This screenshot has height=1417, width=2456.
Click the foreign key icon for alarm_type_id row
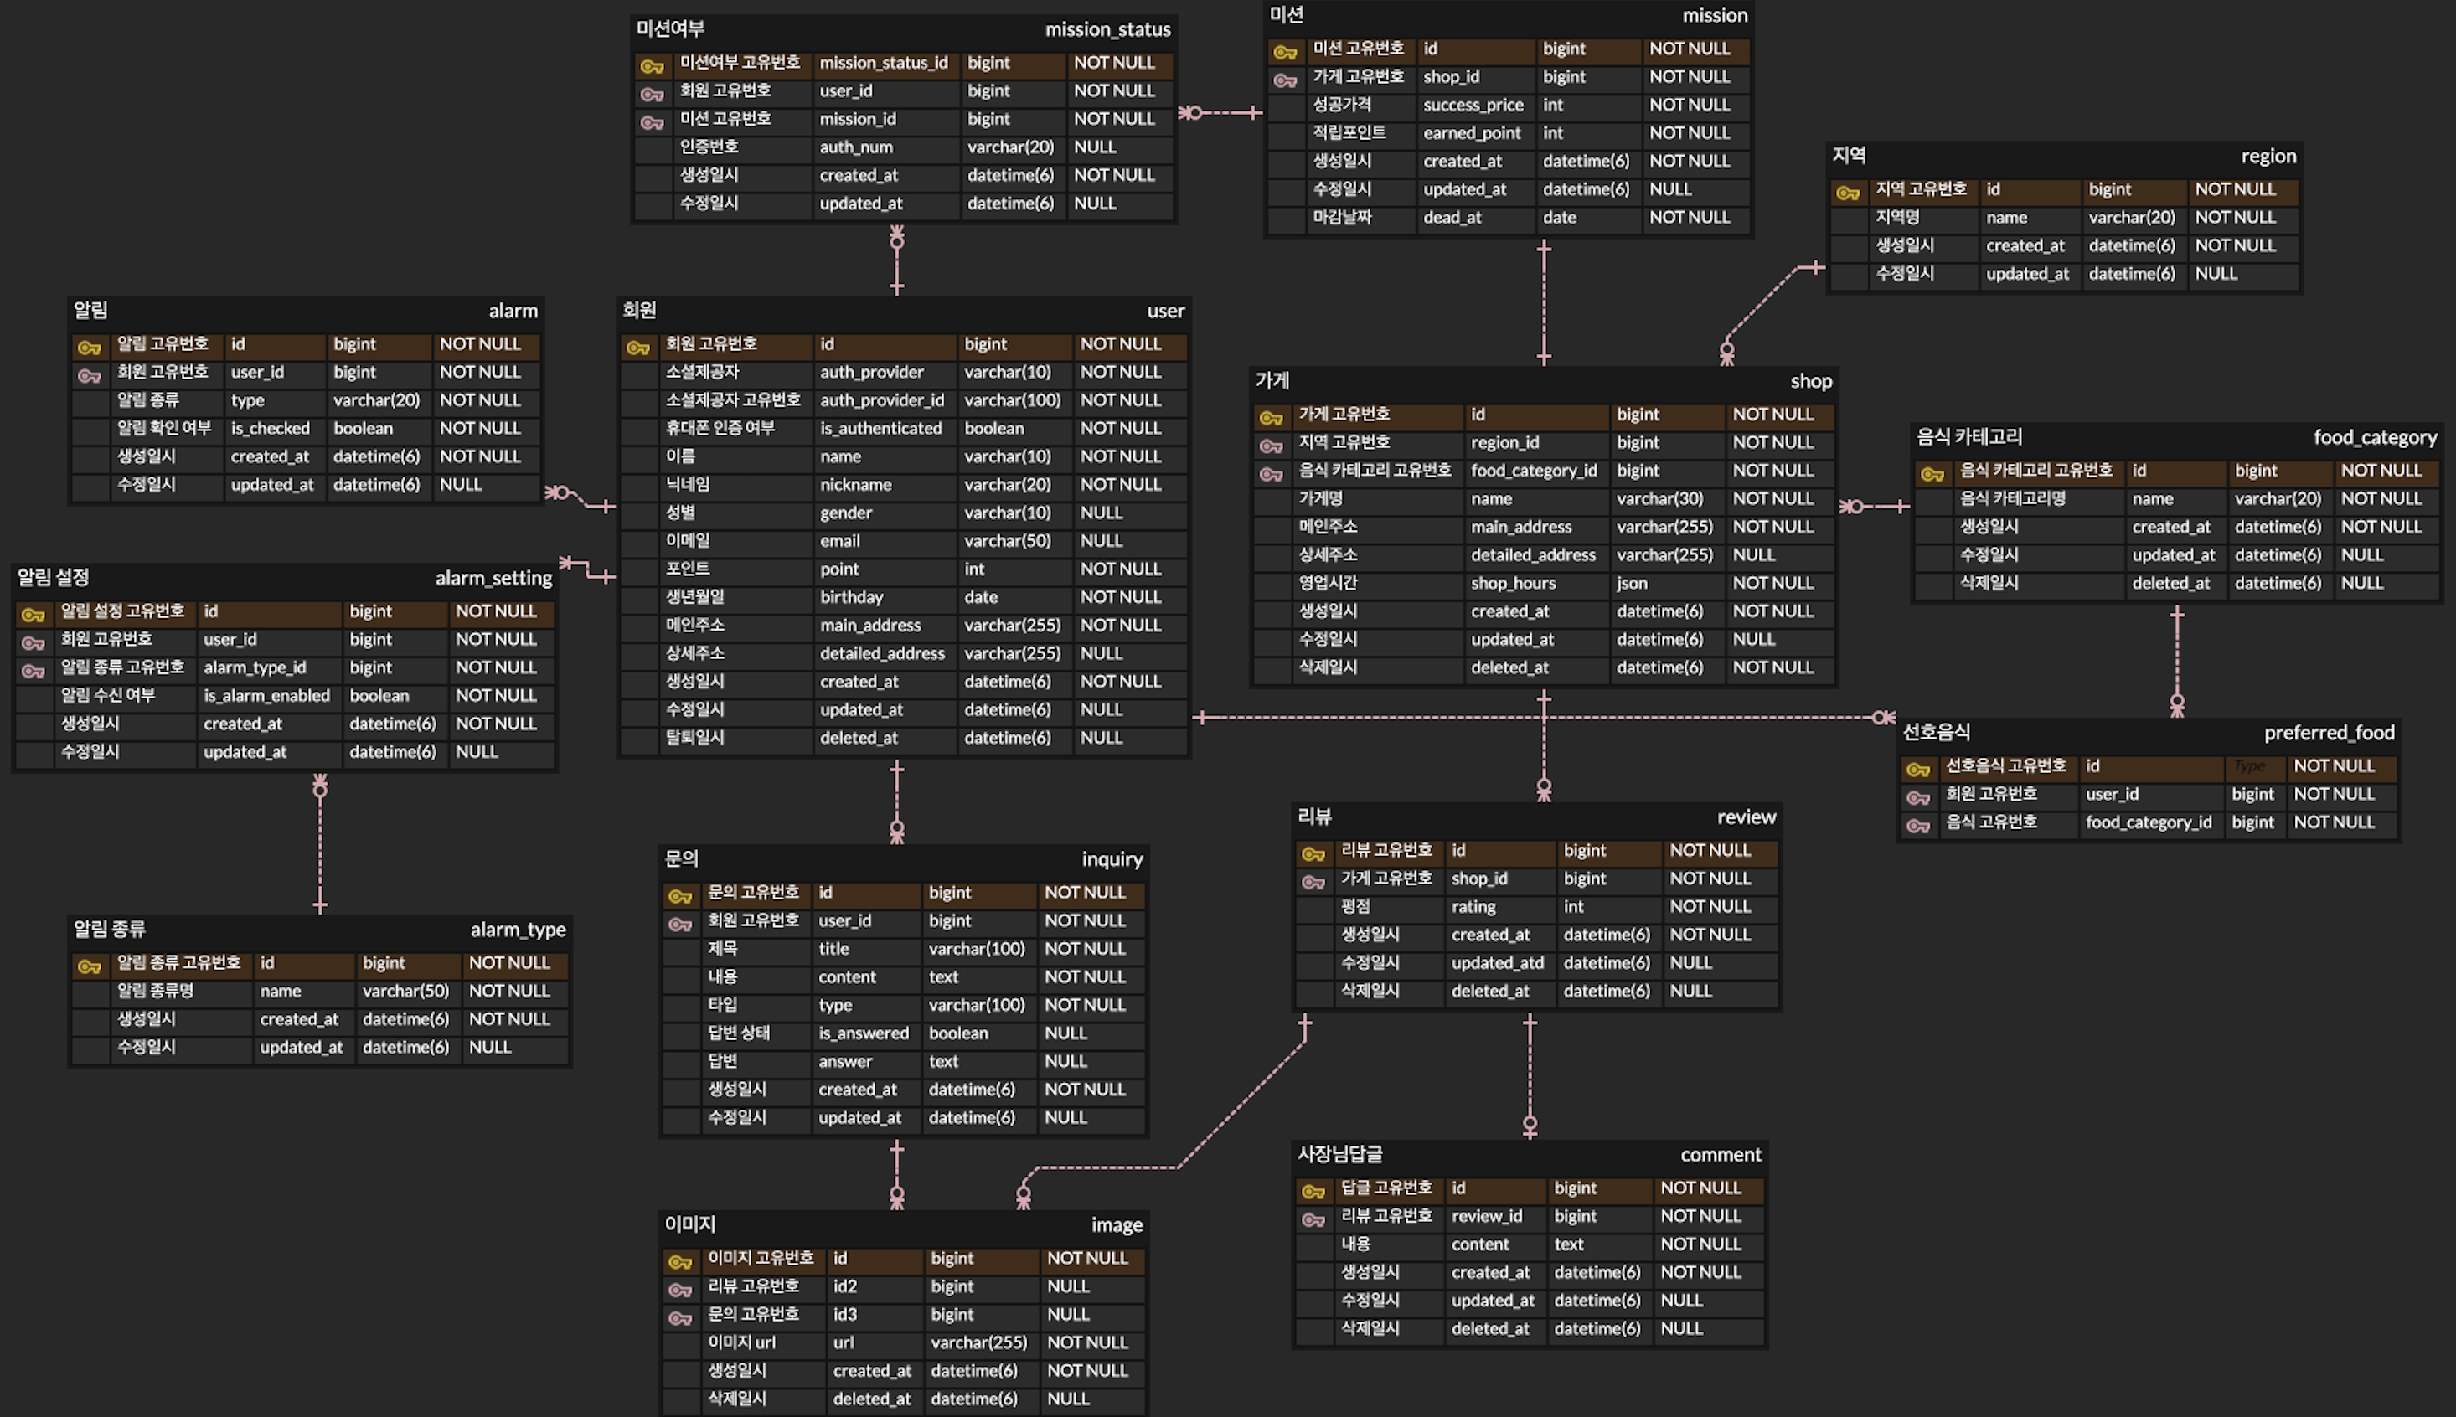[x=34, y=671]
